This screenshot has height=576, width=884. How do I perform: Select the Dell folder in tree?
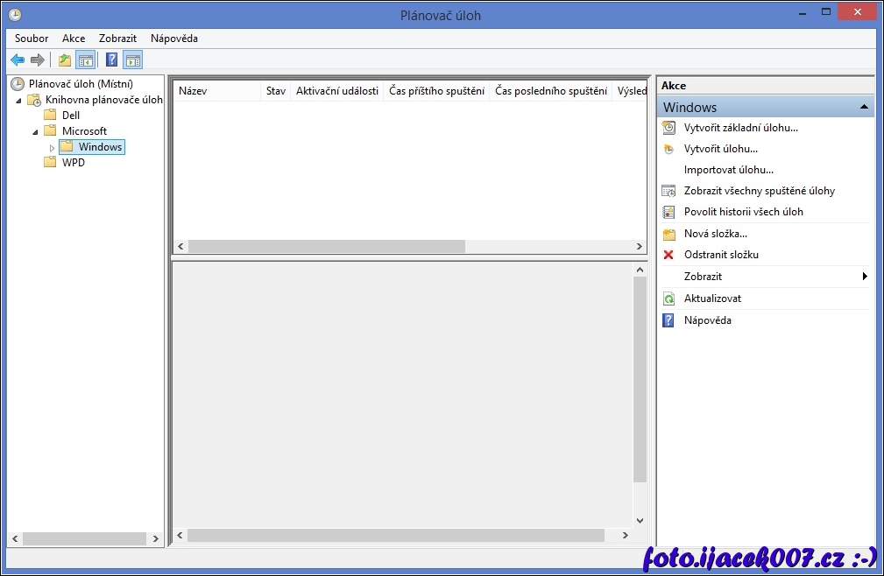[70, 116]
